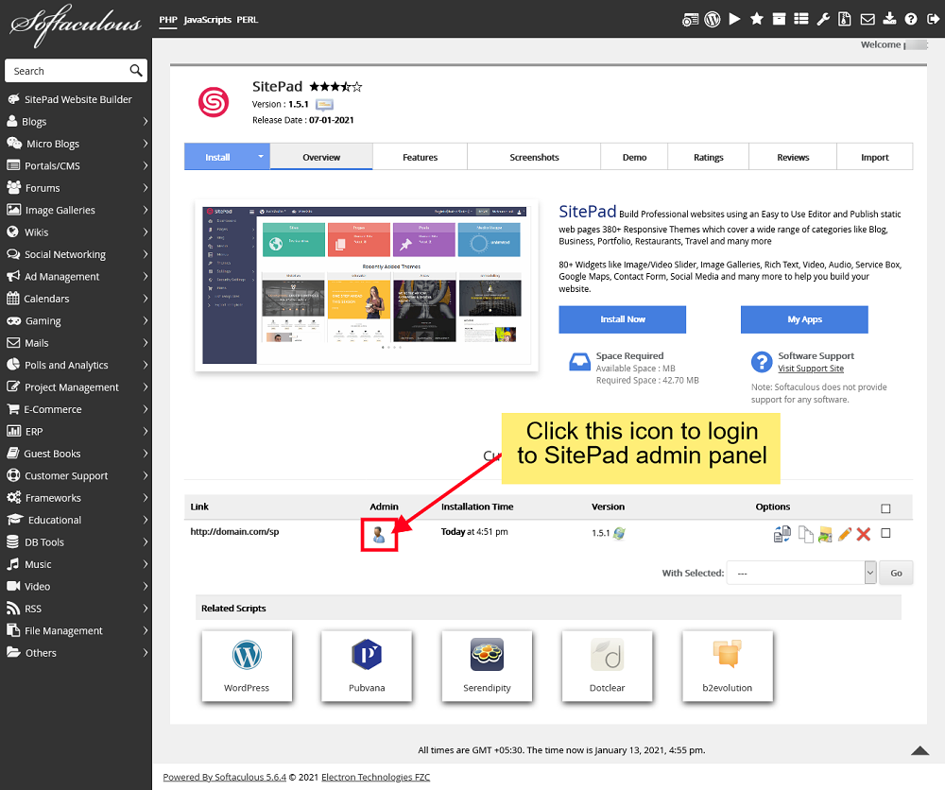The height and width of the screenshot is (790, 945).
Task: Open the WordPress related script card
Action: coord(247,666)
